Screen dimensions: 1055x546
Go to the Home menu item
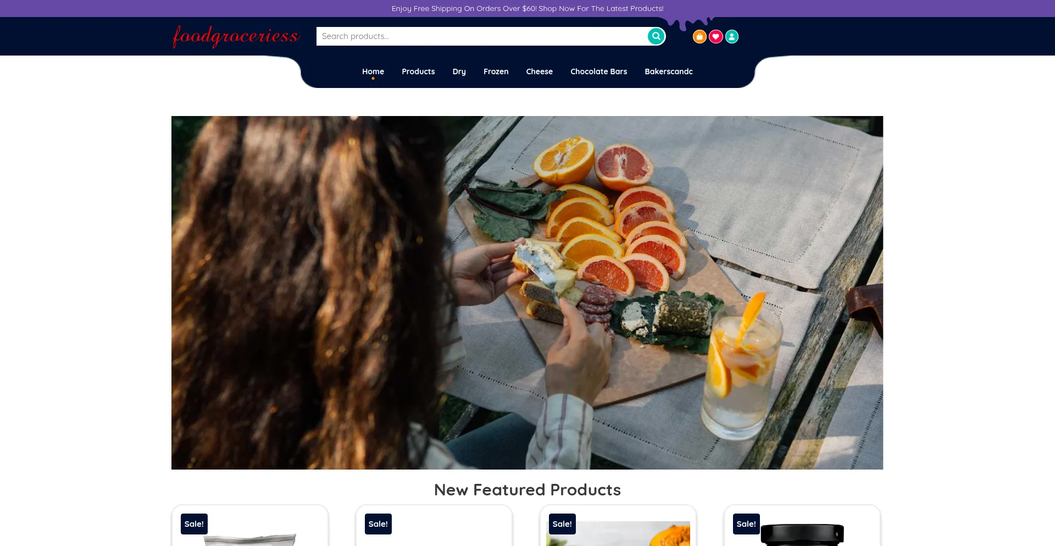373,71
